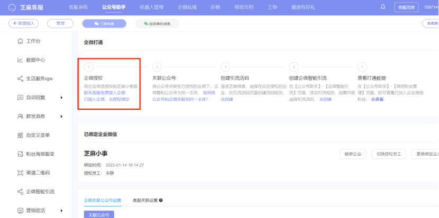439x218 pixels.
Task: Click the help question mark beside 客服关联设置
Action: [x=161, y=201]
